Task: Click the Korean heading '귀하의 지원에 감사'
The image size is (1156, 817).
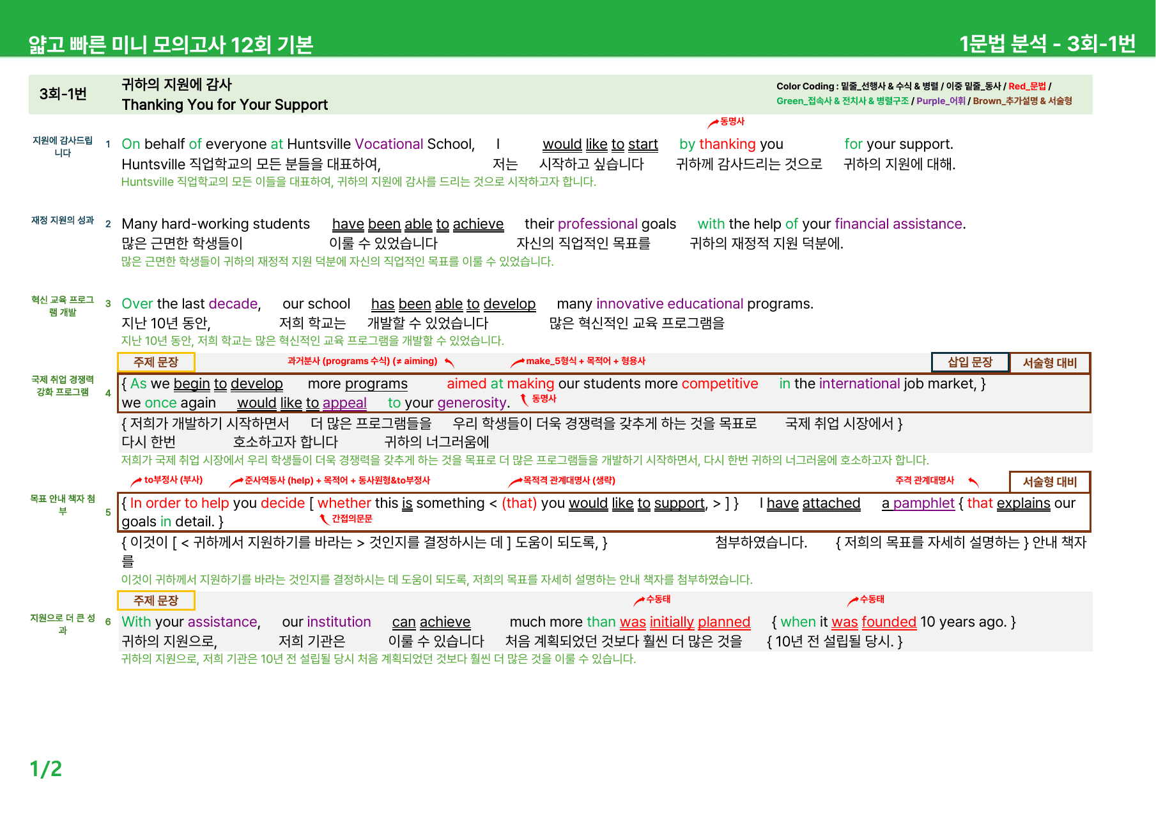Action: point(177,84)
